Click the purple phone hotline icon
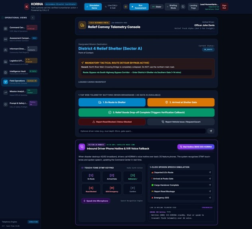 82,147
